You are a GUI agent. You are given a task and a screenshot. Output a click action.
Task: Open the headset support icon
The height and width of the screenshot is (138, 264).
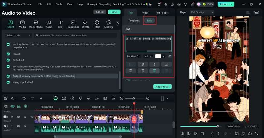coord(185,4)
